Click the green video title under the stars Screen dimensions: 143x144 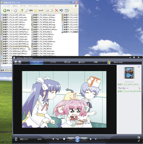(129, 84)
